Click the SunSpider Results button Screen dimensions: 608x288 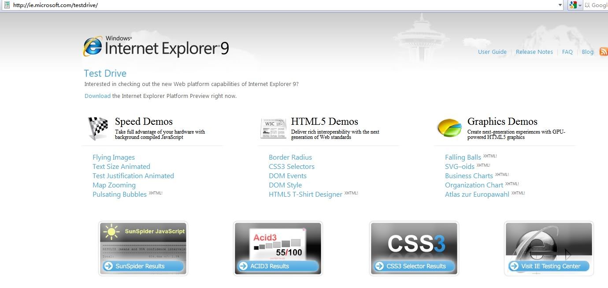(143, 266)
